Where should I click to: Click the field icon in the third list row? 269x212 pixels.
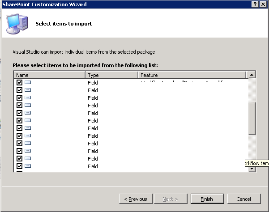(28, 98)
